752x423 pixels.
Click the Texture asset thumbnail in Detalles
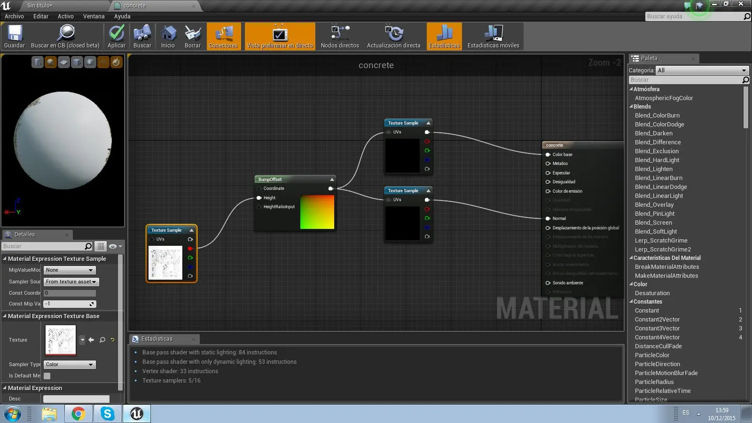61,340
